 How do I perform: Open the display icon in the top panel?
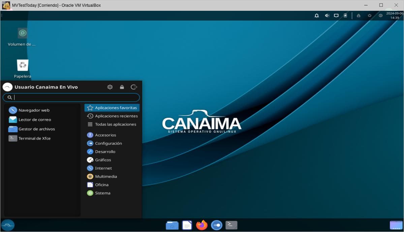pyautogui.click(x=336, y=16)
